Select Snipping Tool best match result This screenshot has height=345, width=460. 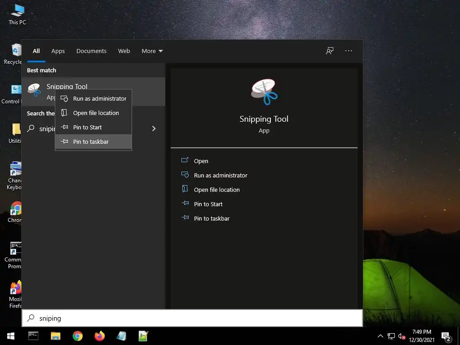tap(93, 92)
